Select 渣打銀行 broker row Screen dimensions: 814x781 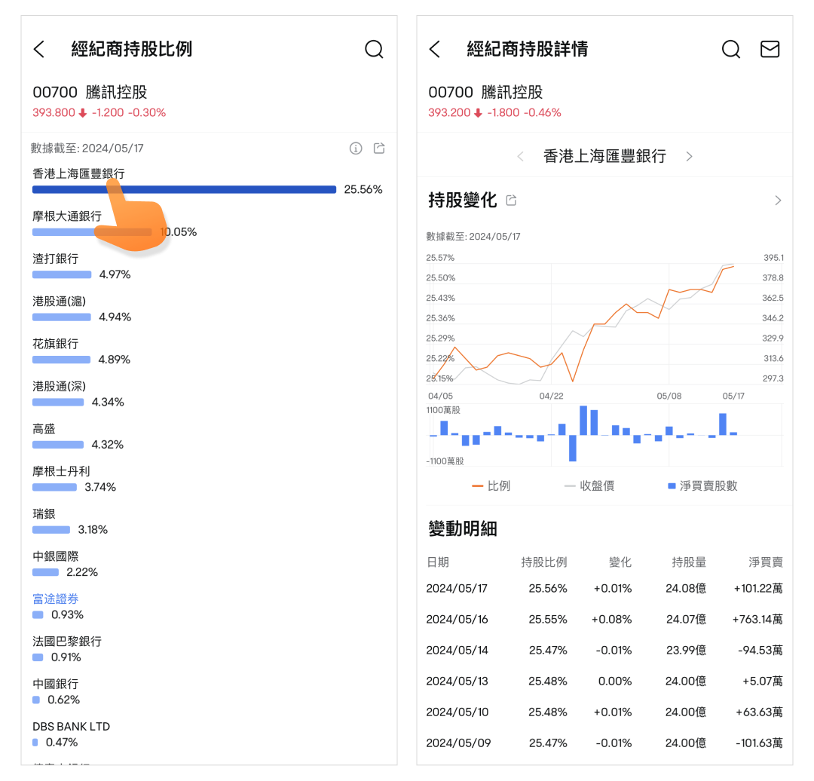click(56, 259)
